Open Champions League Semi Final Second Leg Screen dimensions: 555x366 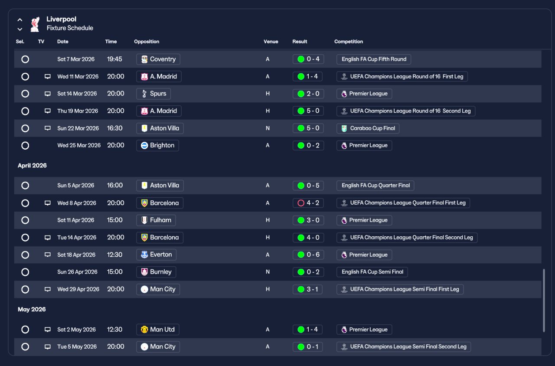pyautogui.click(x=404, y=347)
